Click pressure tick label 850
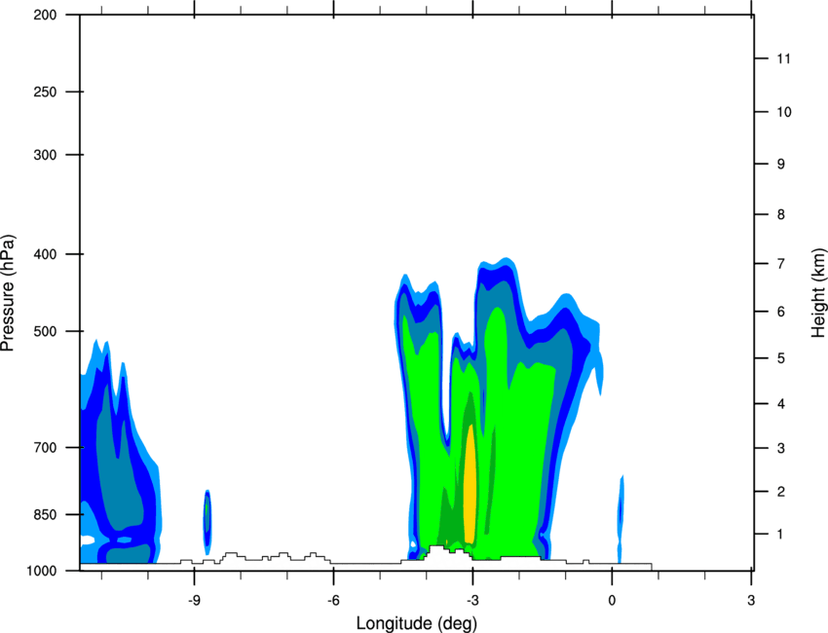Image resolution: width=828 pixels, height=633 pixels. (x=45, y=514)
